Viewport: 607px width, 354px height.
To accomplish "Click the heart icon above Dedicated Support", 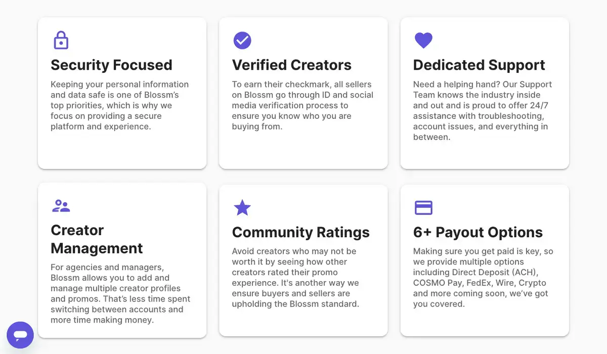I will (x=423, y=40).
